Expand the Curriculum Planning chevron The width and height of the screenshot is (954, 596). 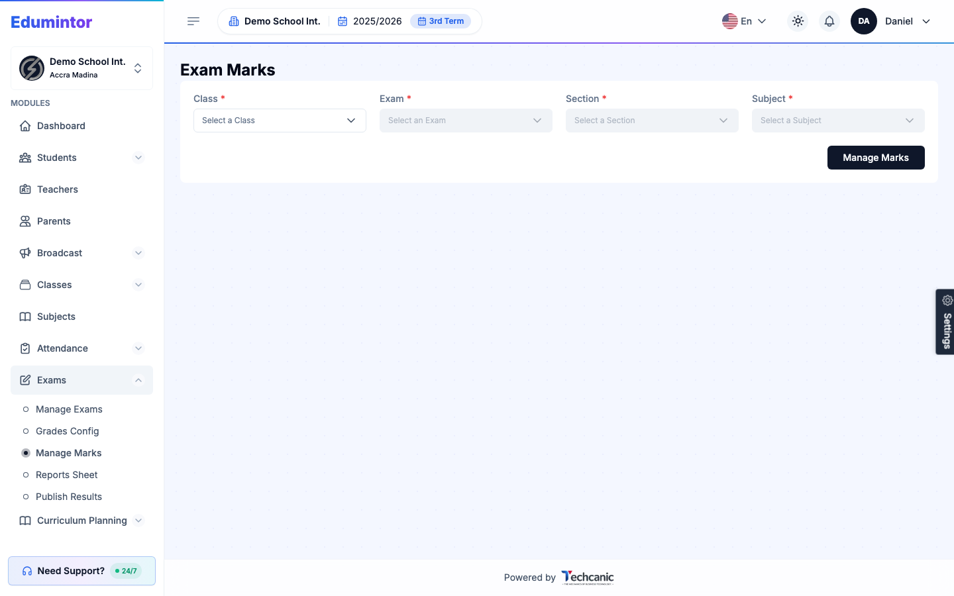point(138,521)
